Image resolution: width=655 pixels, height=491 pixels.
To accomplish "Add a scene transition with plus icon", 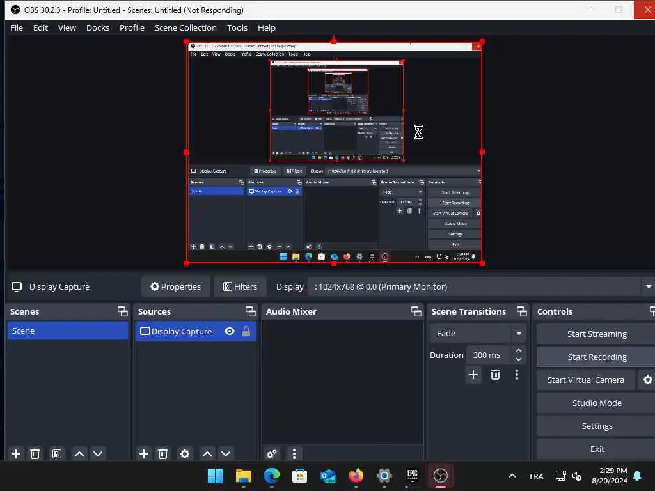I will (473, 375).
